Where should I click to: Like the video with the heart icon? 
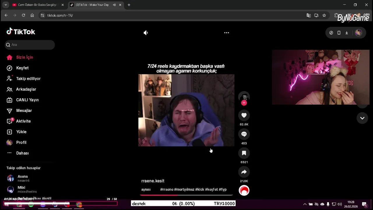(244, 116)
